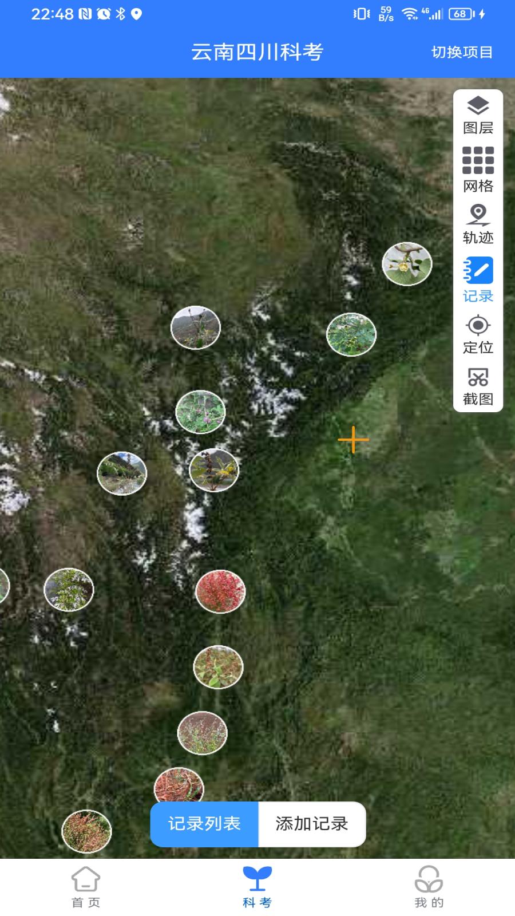The height and width of the screenshot is (916, 515).
Task: Open the red-leaved plant photo marker
Action: click(220, 591)
